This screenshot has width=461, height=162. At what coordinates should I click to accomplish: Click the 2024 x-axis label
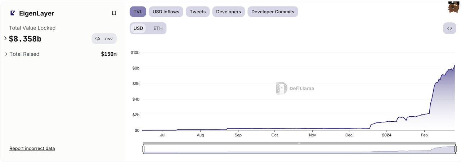coord(387,135)
